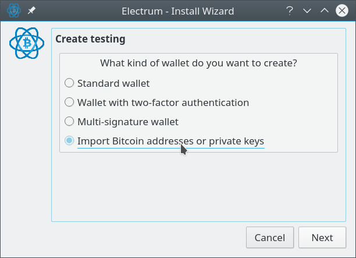Click the filled Import Bitcoin addresses radio circle
Viewport: 356px width, 258px height.
pyautogui.click(x=69, y=140)
